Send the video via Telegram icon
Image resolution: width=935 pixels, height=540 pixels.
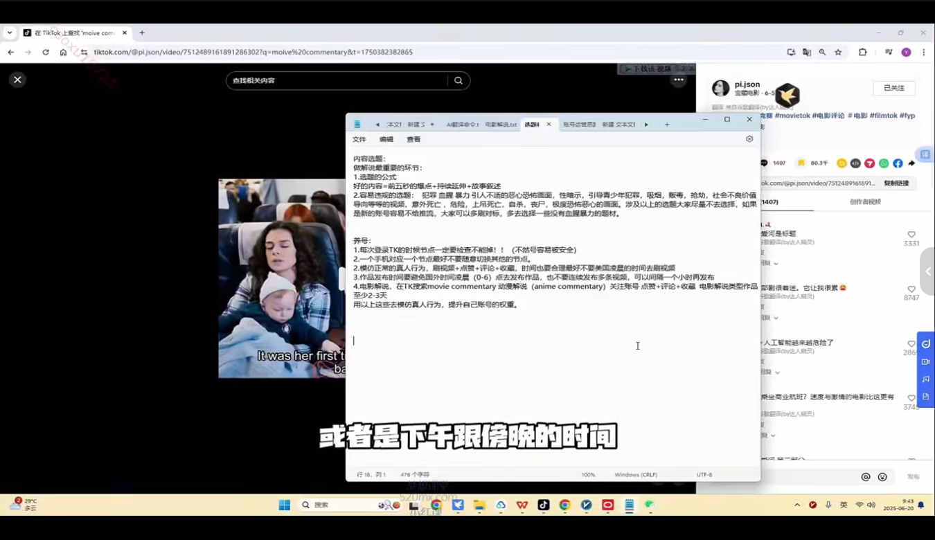pyautogui.click(x=869, y=163)
